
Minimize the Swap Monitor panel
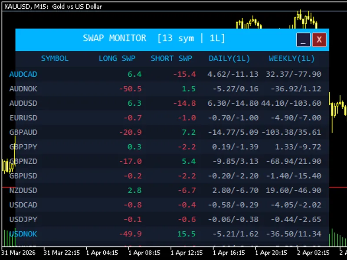(303, 40)
